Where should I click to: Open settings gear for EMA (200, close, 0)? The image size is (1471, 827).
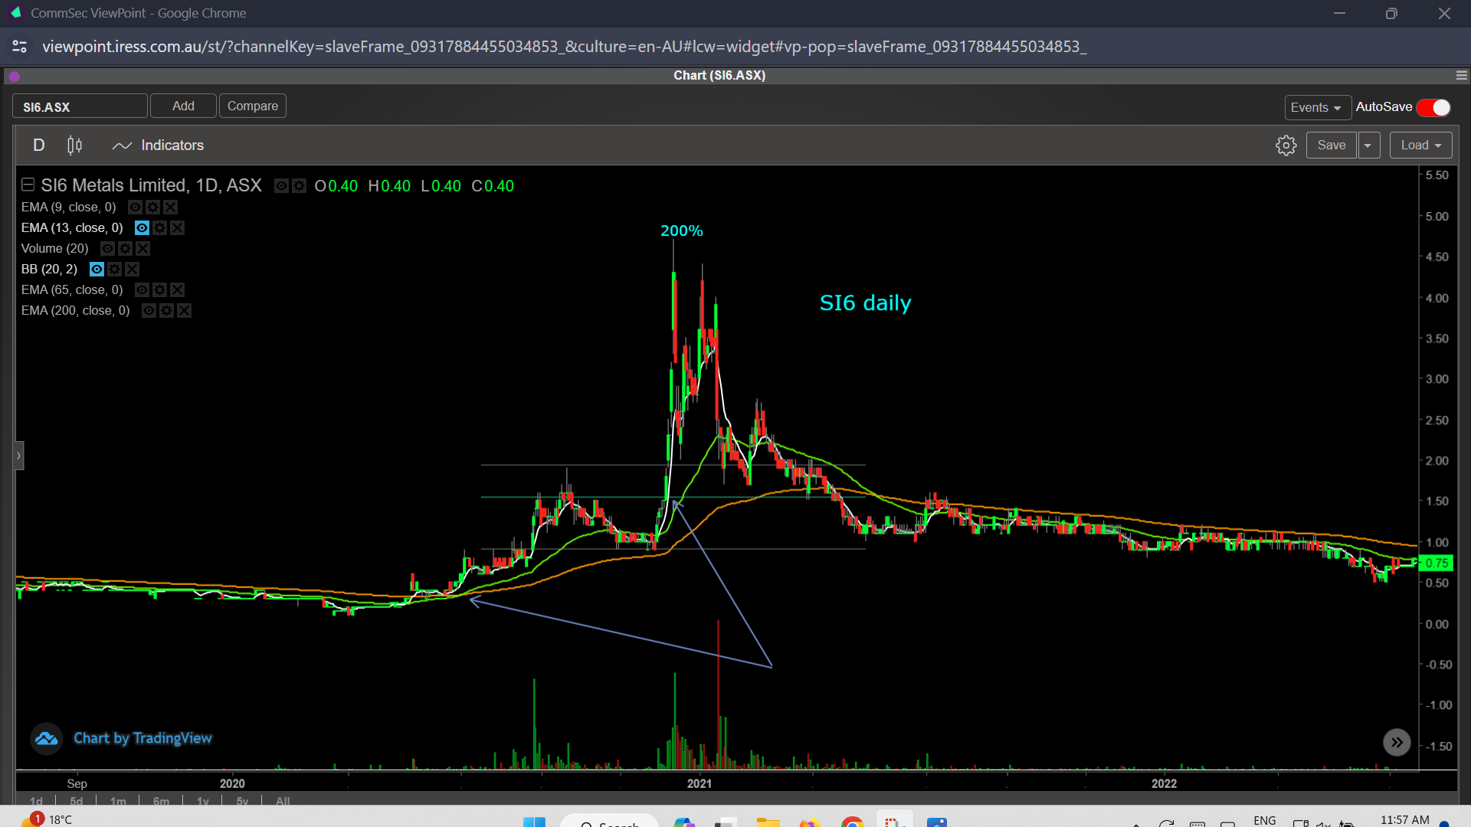166,311
